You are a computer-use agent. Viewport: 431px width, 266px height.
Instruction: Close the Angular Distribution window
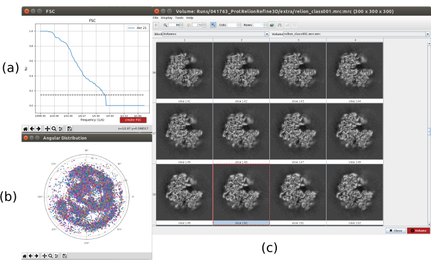pos(26,138)
